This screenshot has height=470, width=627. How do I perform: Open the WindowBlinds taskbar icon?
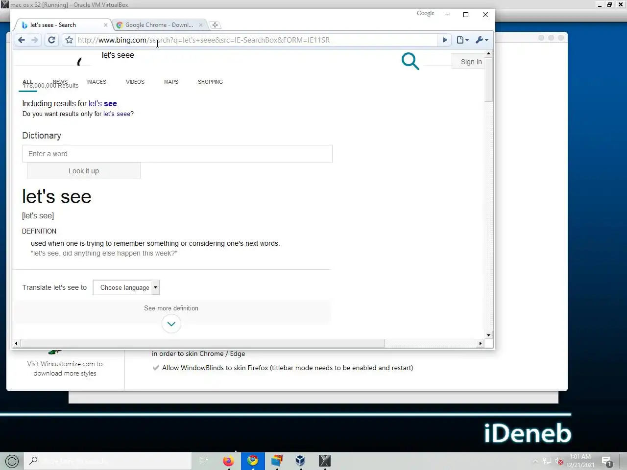[277, 461]
